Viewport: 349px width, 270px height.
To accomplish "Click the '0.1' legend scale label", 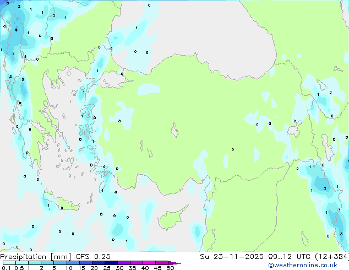I will [x=6, y=268].
